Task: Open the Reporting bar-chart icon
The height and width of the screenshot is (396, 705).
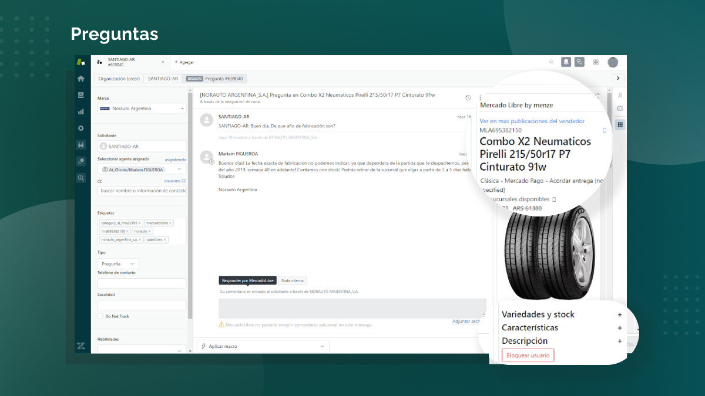Action: 81,111
